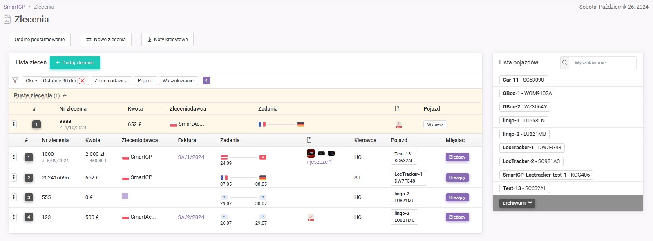Select GBox-1 - WGM9102A in vehicle list
This screenshot has height=241, width=653.
click(x=527, y=93)
